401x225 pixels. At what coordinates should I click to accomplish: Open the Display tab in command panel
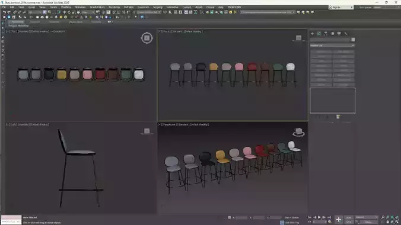point(339,34)
